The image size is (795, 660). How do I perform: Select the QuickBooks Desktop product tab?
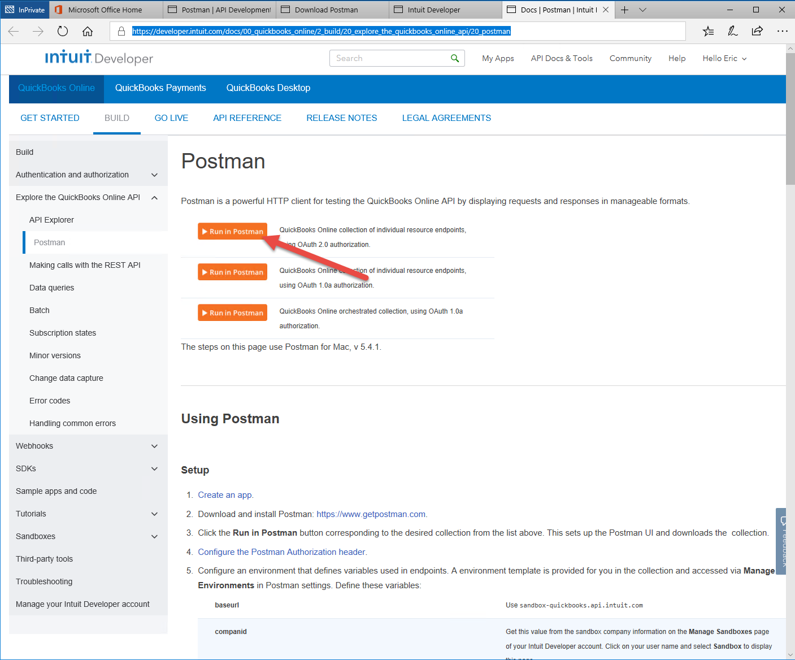point(268,88)
